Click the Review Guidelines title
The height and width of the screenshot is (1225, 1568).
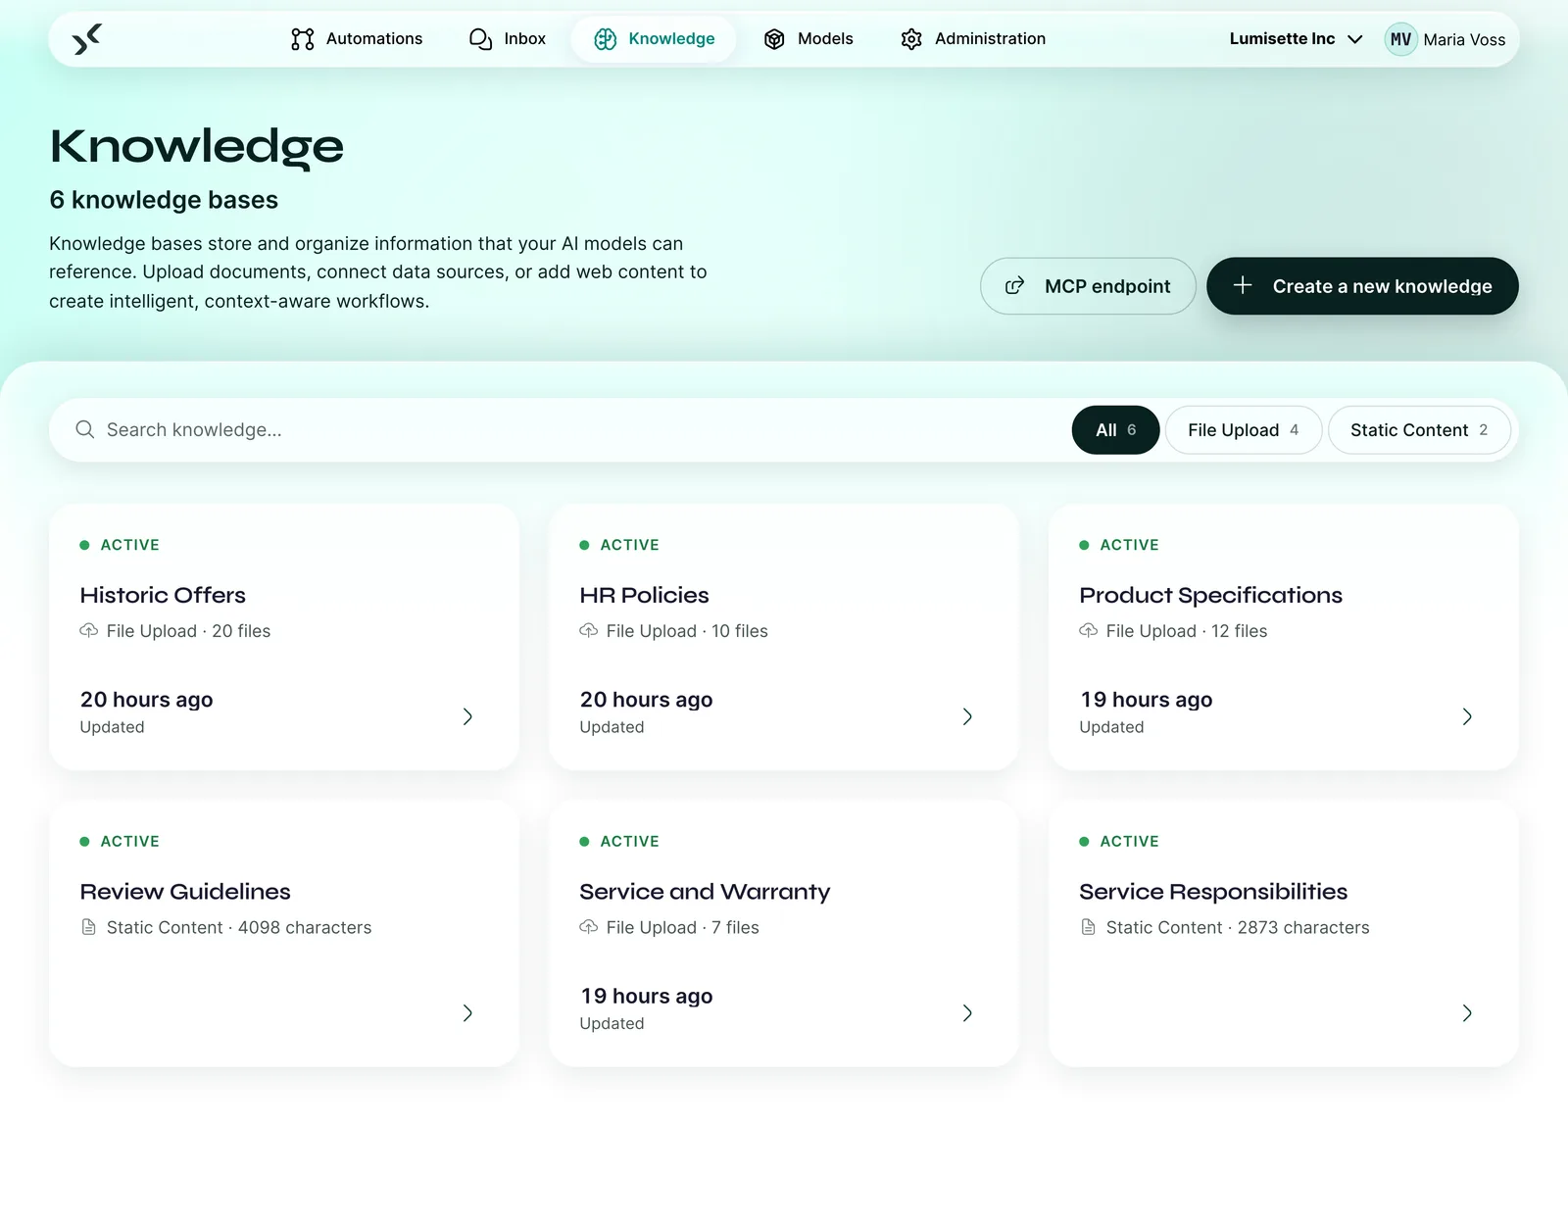[x=185, y=892]
